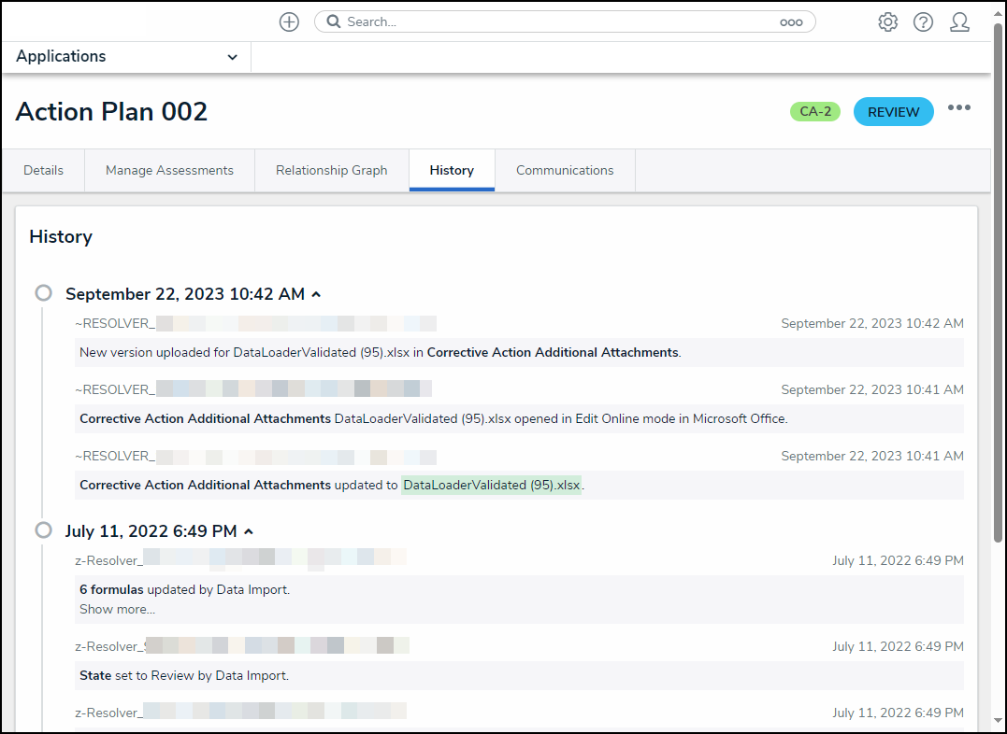Collapse the September 22, 2023 history group
Viewport: 1007px width, 734px height.
point(316,294)
